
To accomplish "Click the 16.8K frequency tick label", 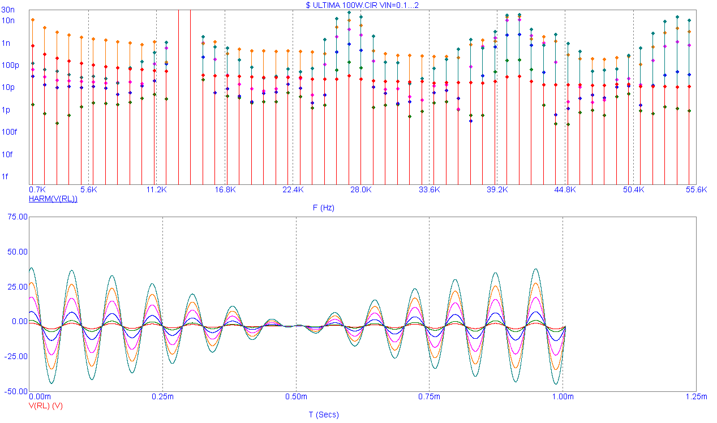I will pyautogui.click(x=225, y=189).
